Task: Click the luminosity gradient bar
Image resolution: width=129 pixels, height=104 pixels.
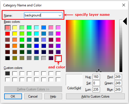Action: pos(121,46)
